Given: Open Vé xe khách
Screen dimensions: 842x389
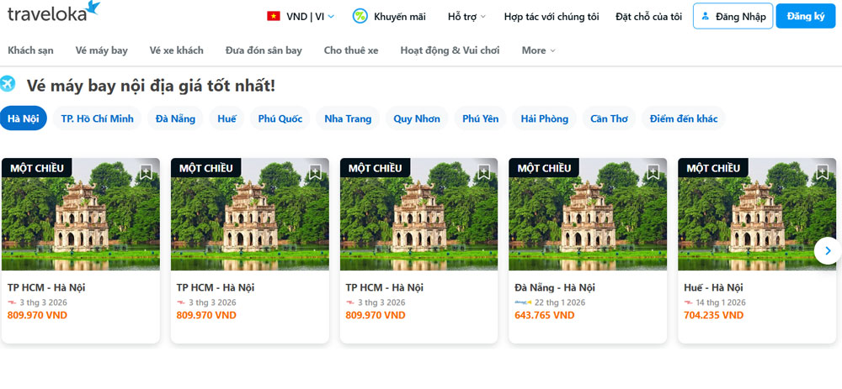Looking at the screenshot, I should pyautogui.click(x=177, y=50).
